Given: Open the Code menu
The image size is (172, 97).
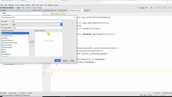Looking at the screenshot, I should click(17, 5).
